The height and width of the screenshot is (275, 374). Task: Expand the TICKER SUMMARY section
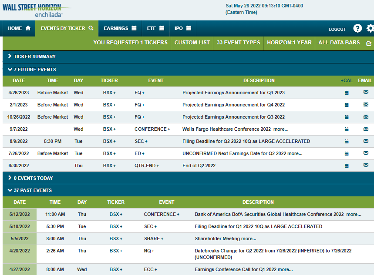[x=33, y=56]
